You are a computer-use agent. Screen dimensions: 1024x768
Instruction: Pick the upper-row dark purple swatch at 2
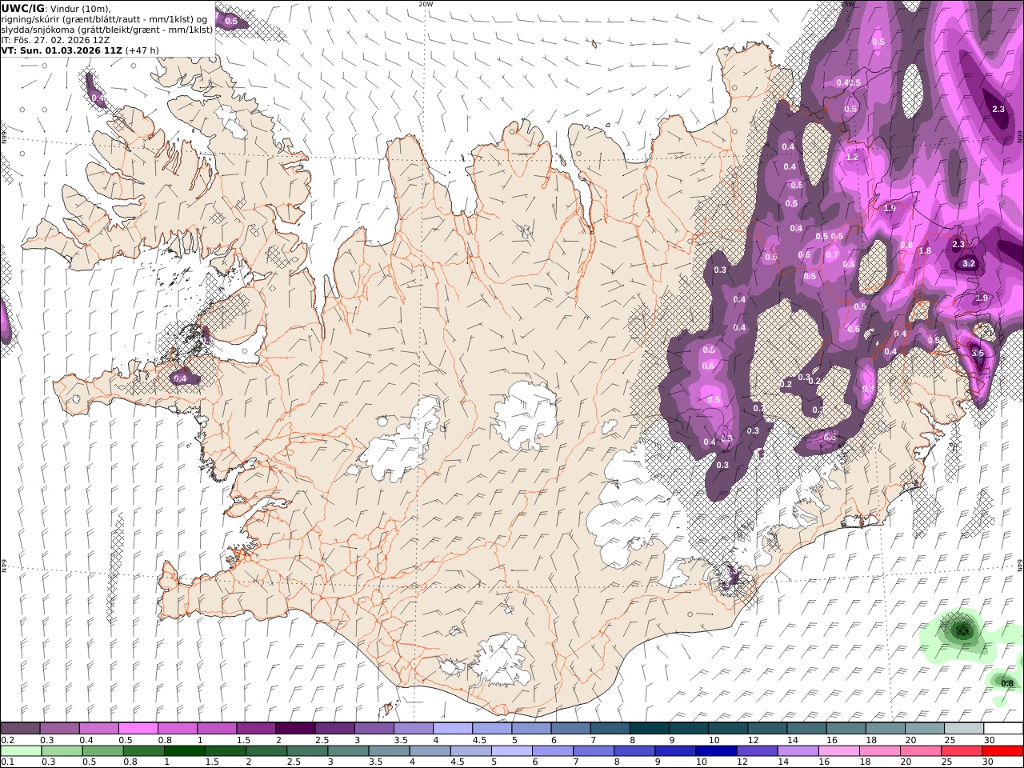(294, 729)
